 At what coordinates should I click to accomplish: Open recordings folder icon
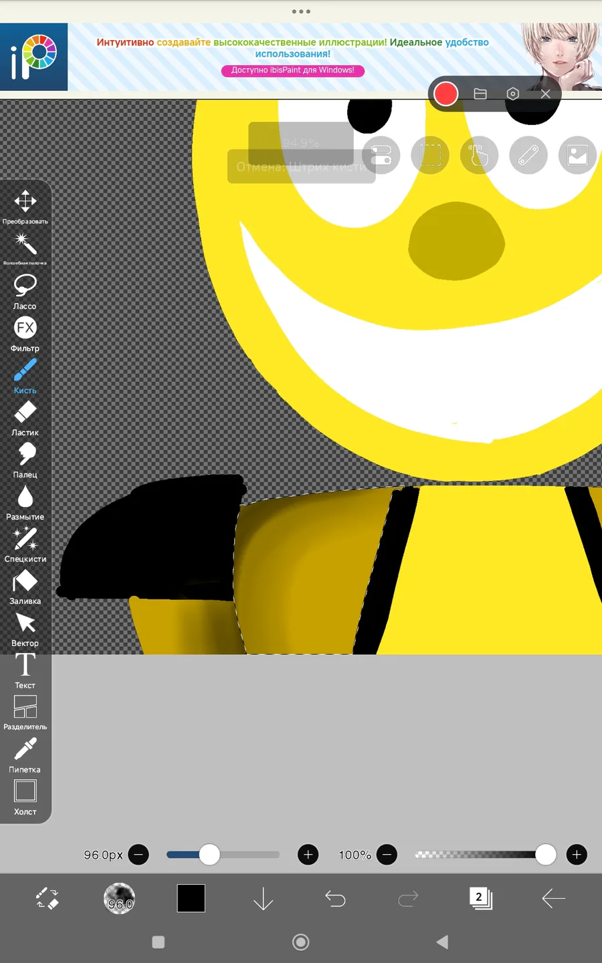[x=480, y=94]
